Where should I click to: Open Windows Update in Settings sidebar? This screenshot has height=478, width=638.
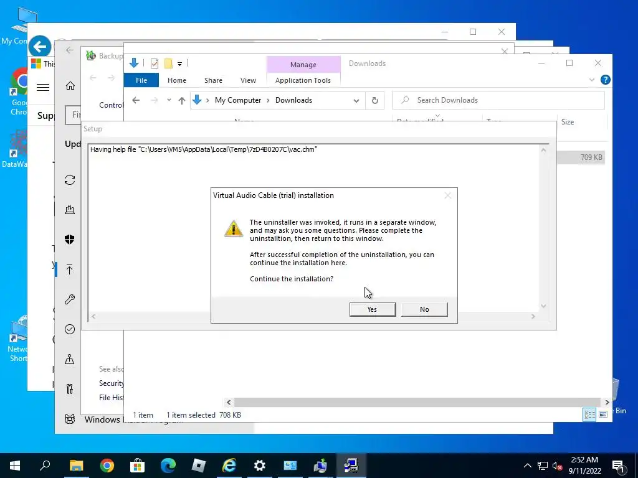[70, 180]
